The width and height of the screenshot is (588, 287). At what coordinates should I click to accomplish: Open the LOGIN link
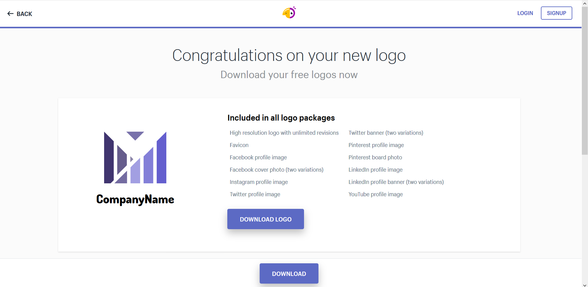click(525, 13)
